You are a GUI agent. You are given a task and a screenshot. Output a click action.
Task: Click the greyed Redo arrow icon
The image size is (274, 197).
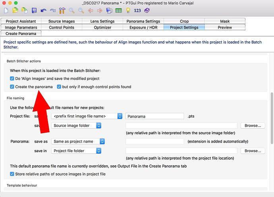[x=52, y=11]
